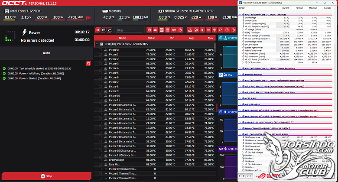Screen dimensions: 338x182
Task: Expand HWiNFO Memory Timings group
Action: coord(240,75)
